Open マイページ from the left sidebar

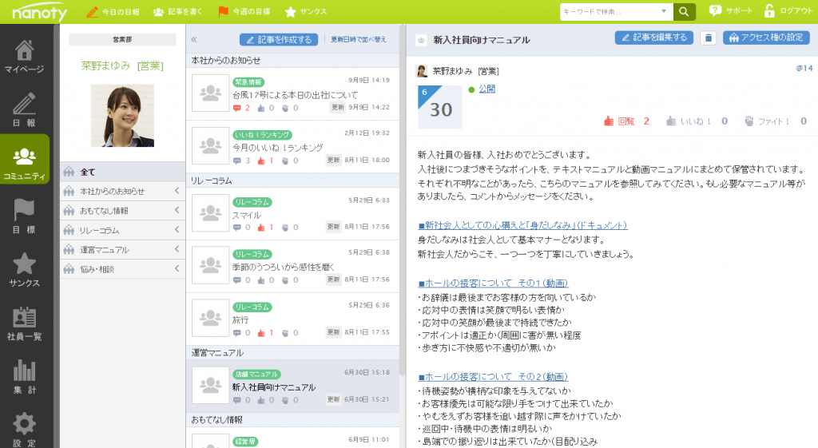coord(24,56)
